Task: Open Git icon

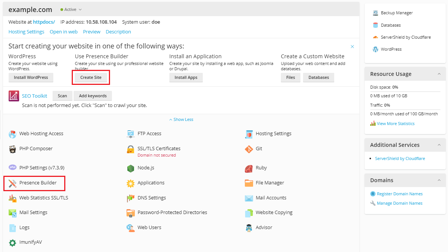Action: click(x=249, y=149)
